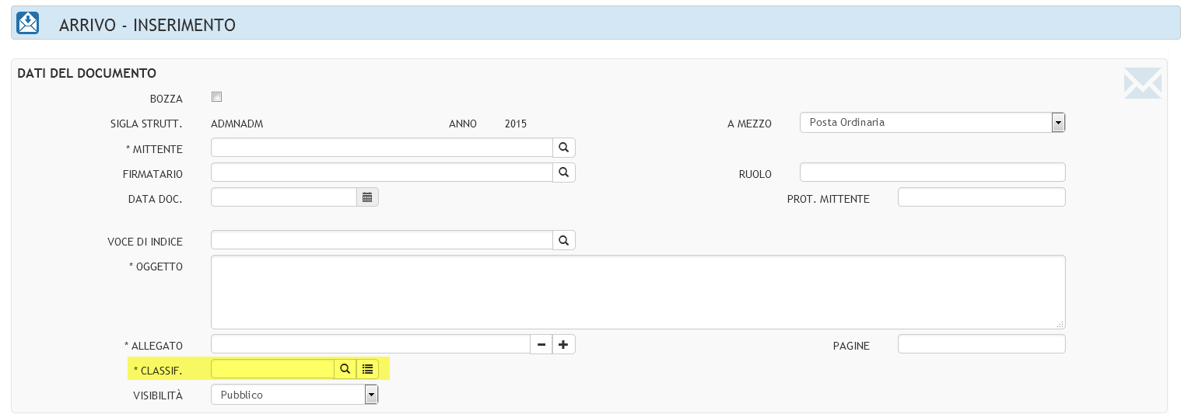
Task: Click the Firmatario search magnifier icon
Action: [564, 172]
